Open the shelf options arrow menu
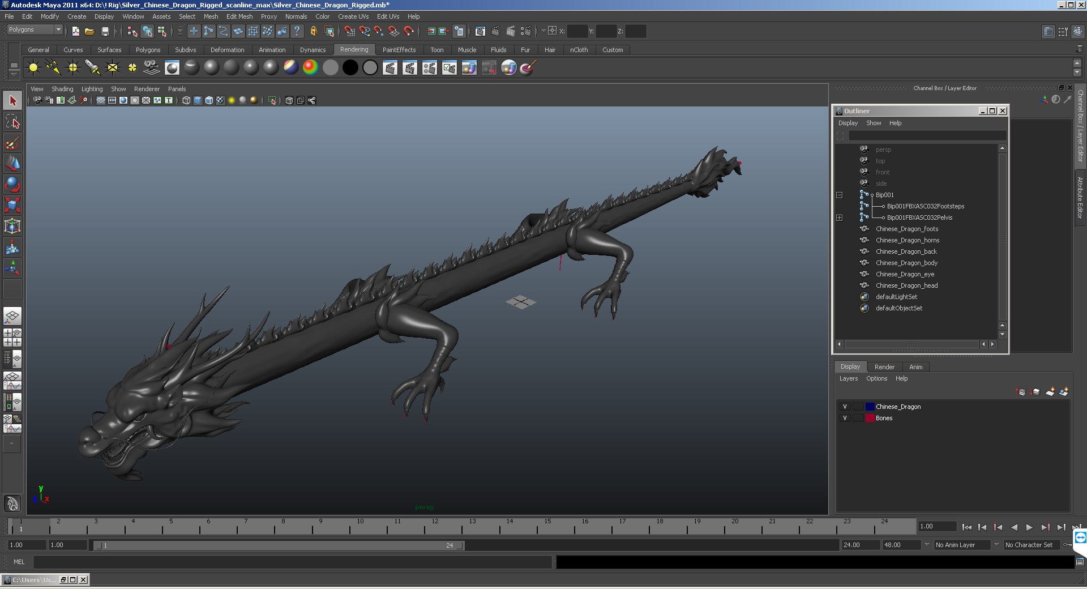Image resolution: width=1087 pixels, height=589 pixels. click(14, 74)
